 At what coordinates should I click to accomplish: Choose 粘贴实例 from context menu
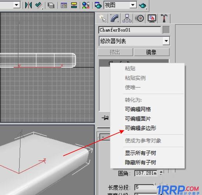[x=135, y=78]
